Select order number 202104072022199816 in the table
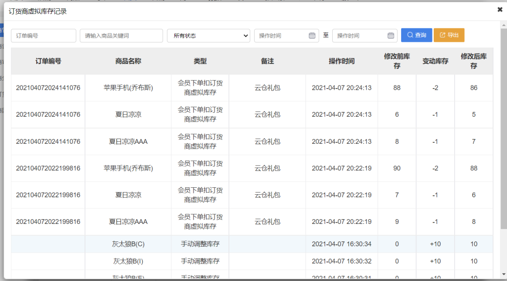507x281 pixels. tap(48, 168)
